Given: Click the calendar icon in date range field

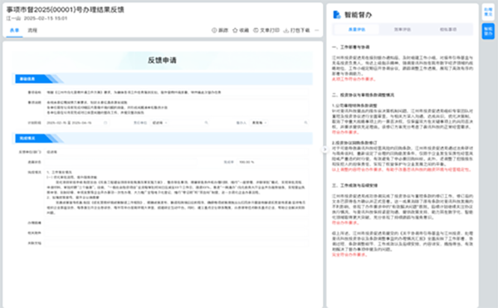Looking at the screenshot, I should 105,123.
